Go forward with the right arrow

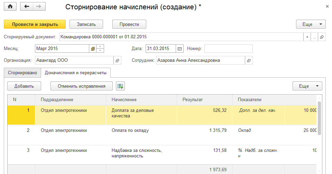pyautogui.click(x=38, y=7)
